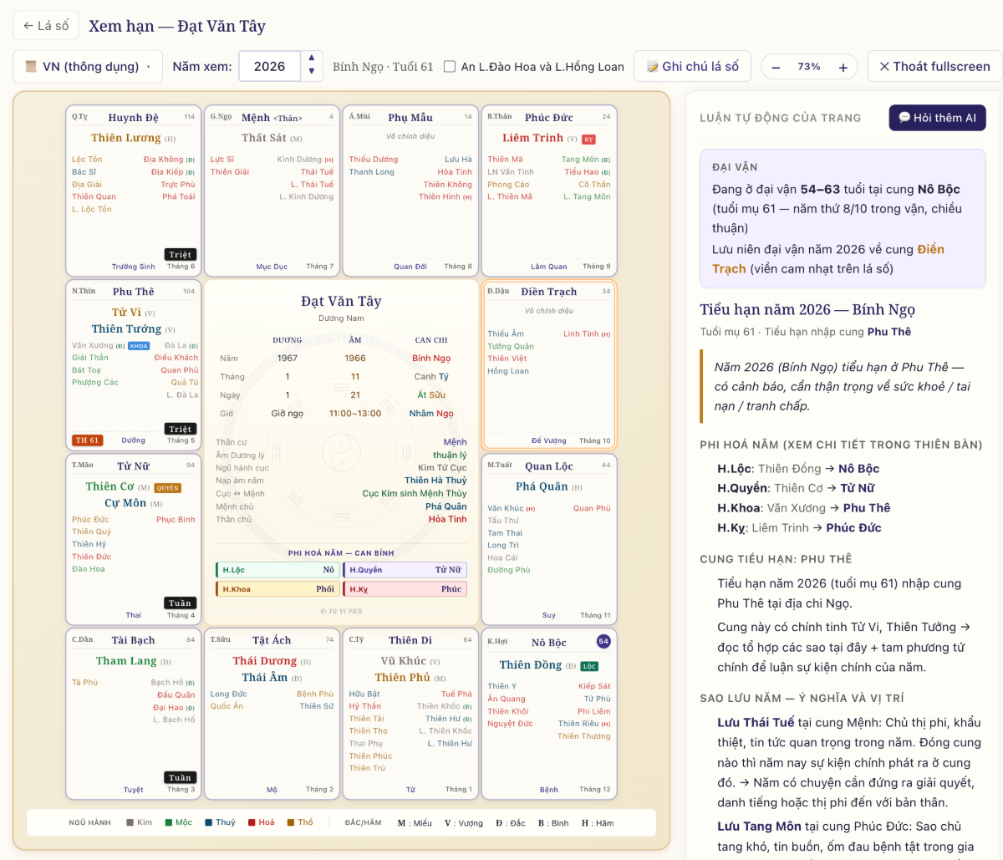Image resolution: width=1003 pixels, height=860 pixels.
Task: Click the H.Quyền Tử Nữ transformation box
Action: [405, 570]
